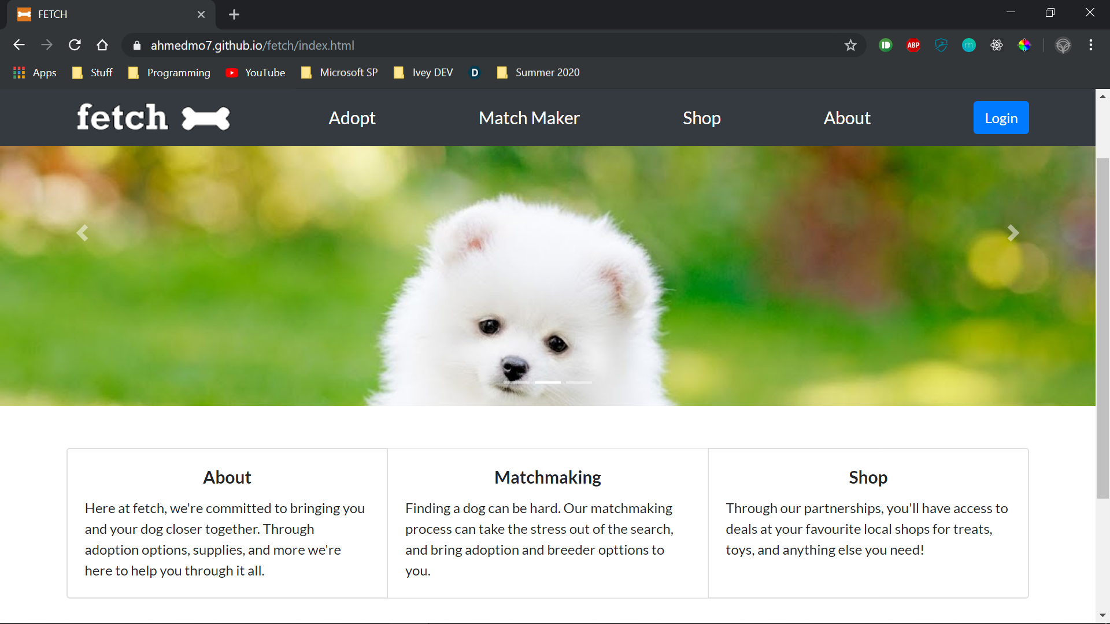Bookmark page with star icon
The image size is (1110, 624).
click(x=850, y=45)
